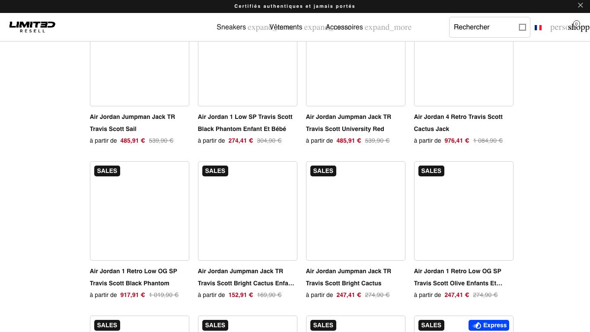Select Air Jordan 1 Low Black Phantom thumbnail

pos(140,211)
